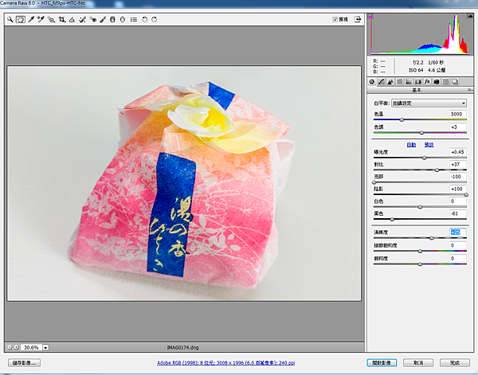The width and height of the screenshot is (478, 375).
Task: Select the Red Eye Removal tool
Action: (x=92, y=19)
